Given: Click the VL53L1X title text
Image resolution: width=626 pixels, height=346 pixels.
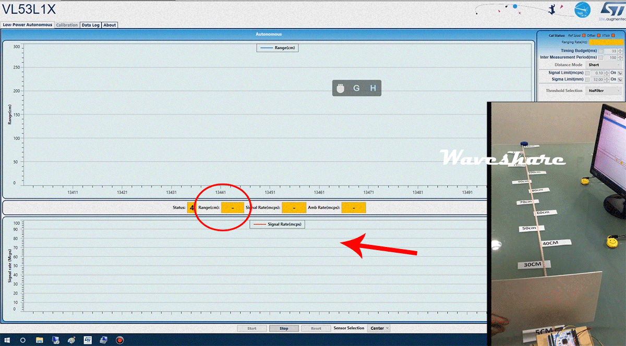Looking at the screenshot, I should pos(28,10).
